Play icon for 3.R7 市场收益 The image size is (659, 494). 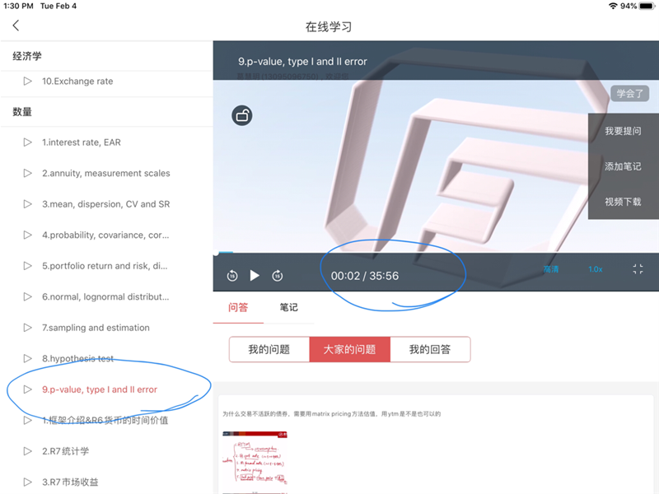pos(28,482)
